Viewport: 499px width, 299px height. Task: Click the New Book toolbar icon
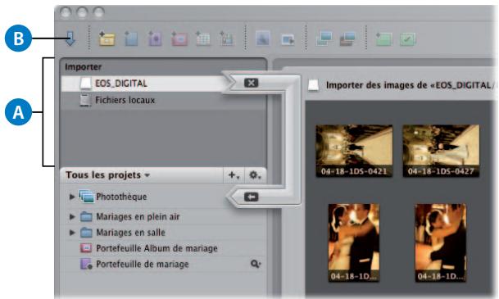point(179,39)
